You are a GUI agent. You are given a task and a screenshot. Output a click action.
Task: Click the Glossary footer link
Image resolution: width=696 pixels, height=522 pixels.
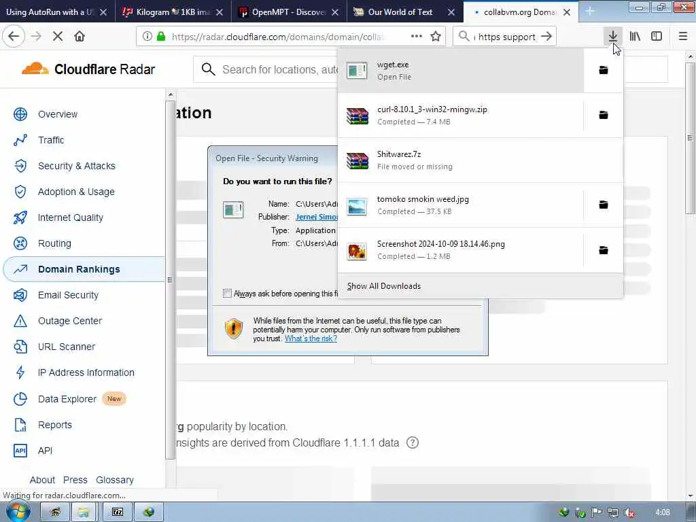(x=114, y=480)
